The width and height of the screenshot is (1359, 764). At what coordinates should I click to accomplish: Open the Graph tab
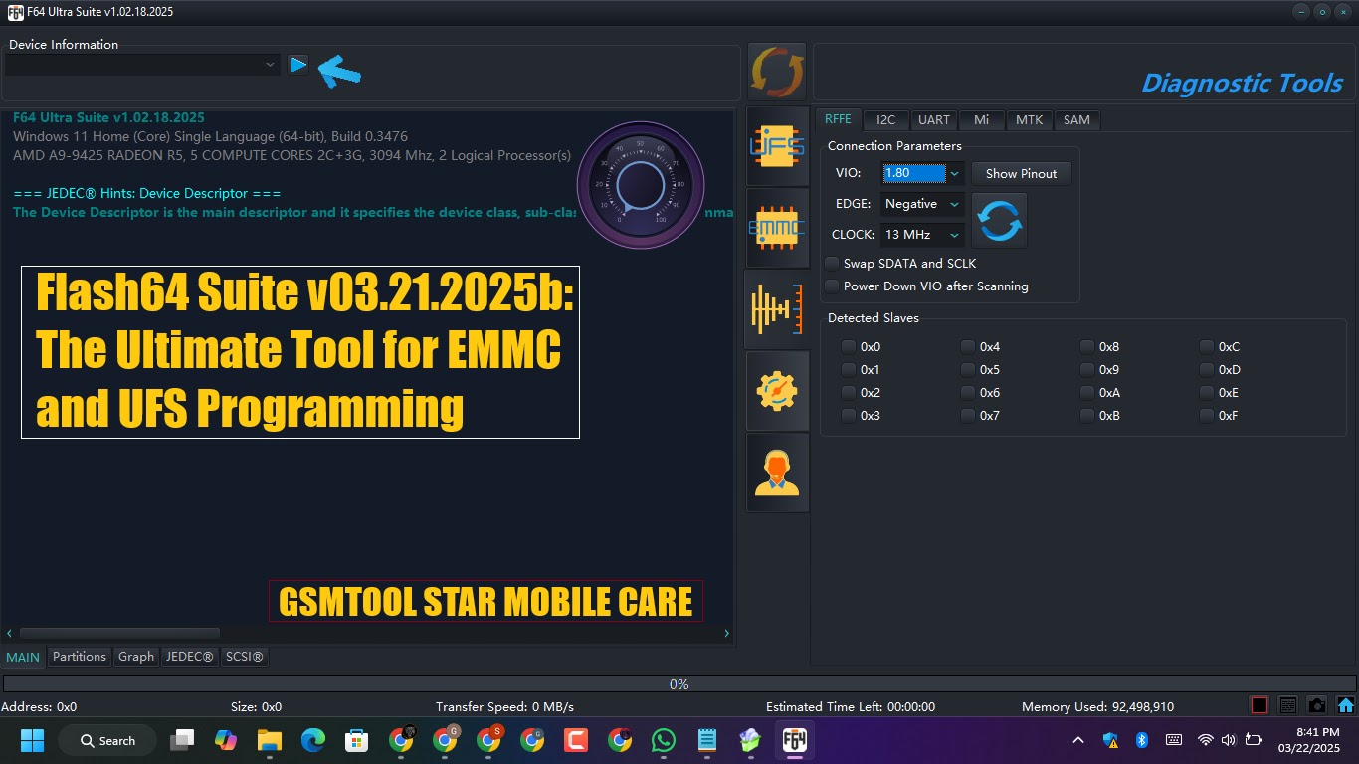point(136,657)
